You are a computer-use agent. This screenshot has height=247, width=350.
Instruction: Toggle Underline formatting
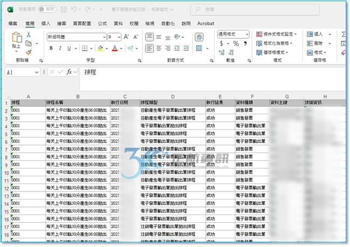click(69, 48)
